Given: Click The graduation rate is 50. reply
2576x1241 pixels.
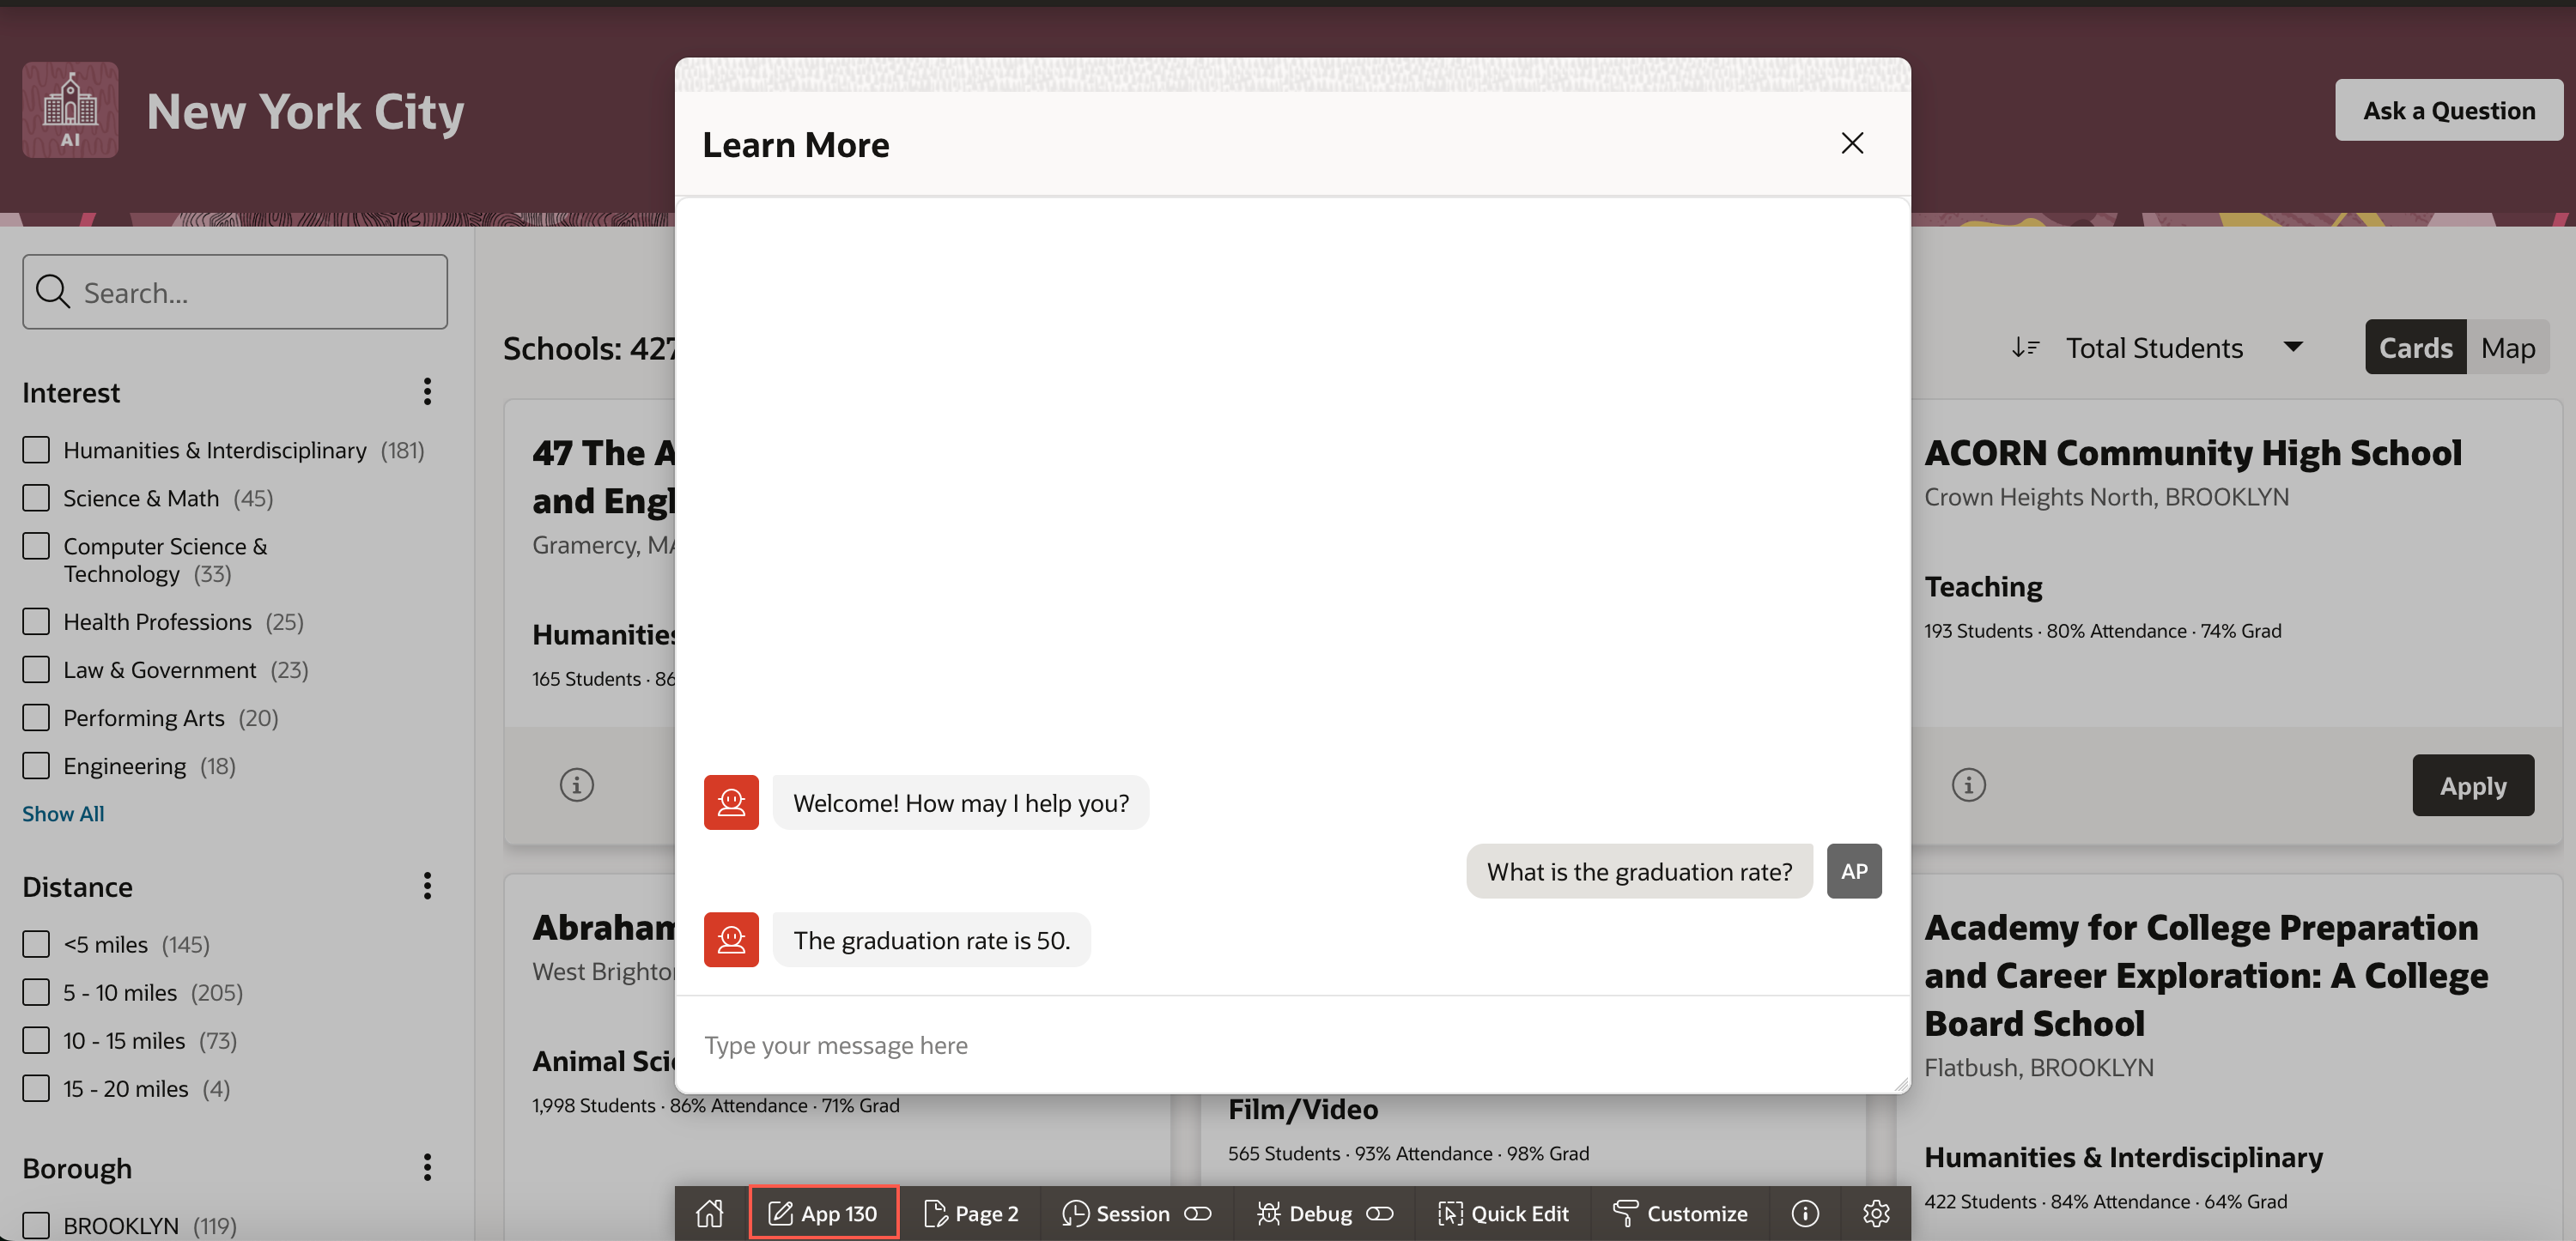Looking at the screenshot, I should tap(931, 939).
